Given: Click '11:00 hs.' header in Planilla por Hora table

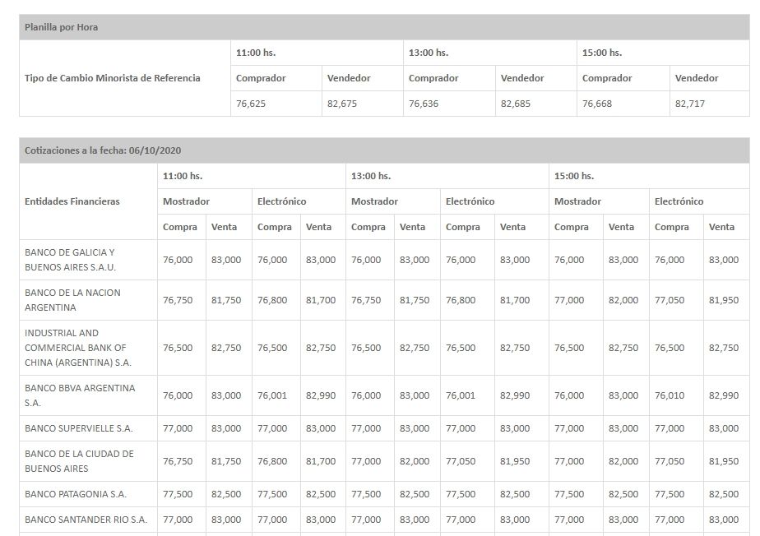Looking at the screenshot, I should [256, 53].
